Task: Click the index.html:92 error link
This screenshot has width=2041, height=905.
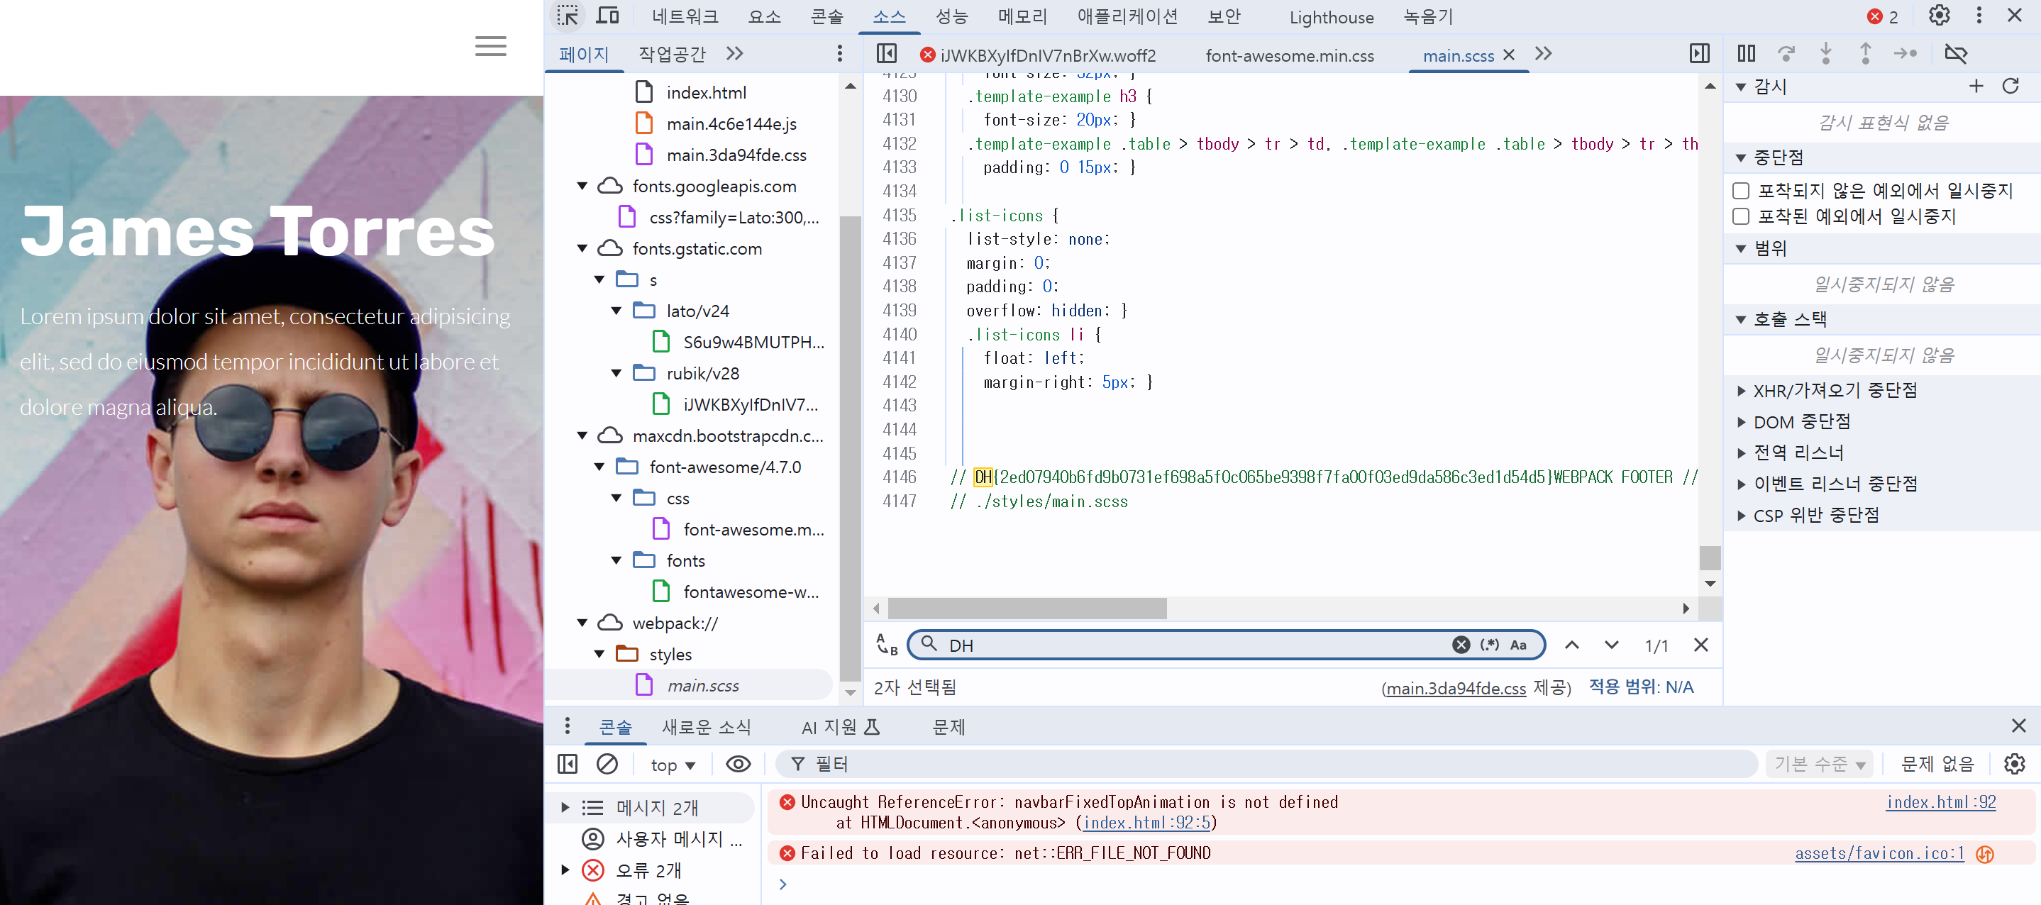Action: [1941, 802]
